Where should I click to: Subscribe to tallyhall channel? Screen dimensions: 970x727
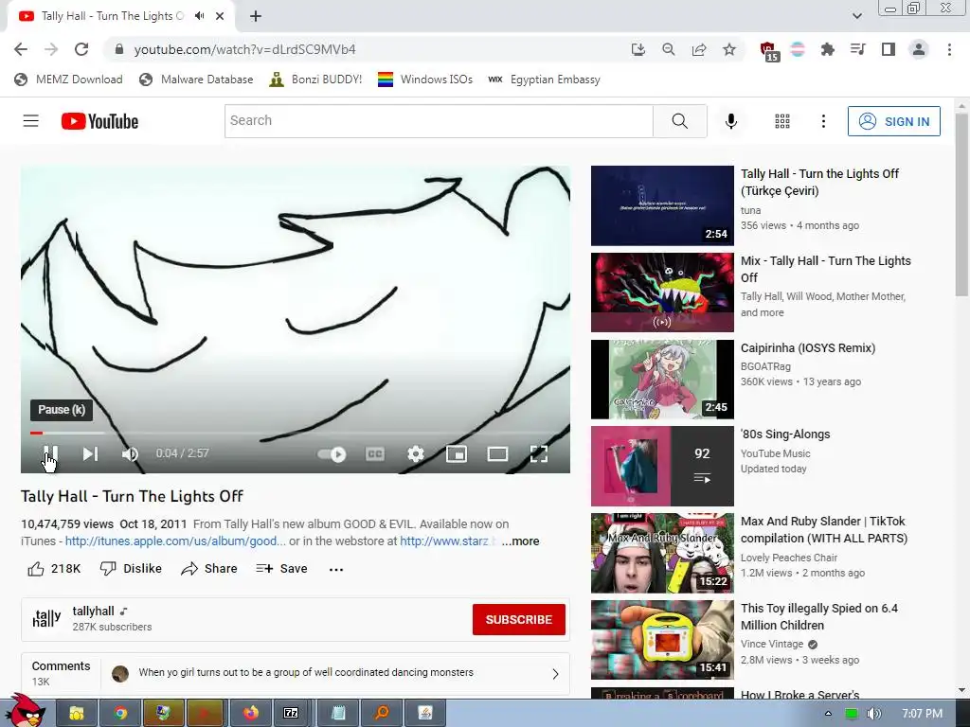(x=518, y=619)
